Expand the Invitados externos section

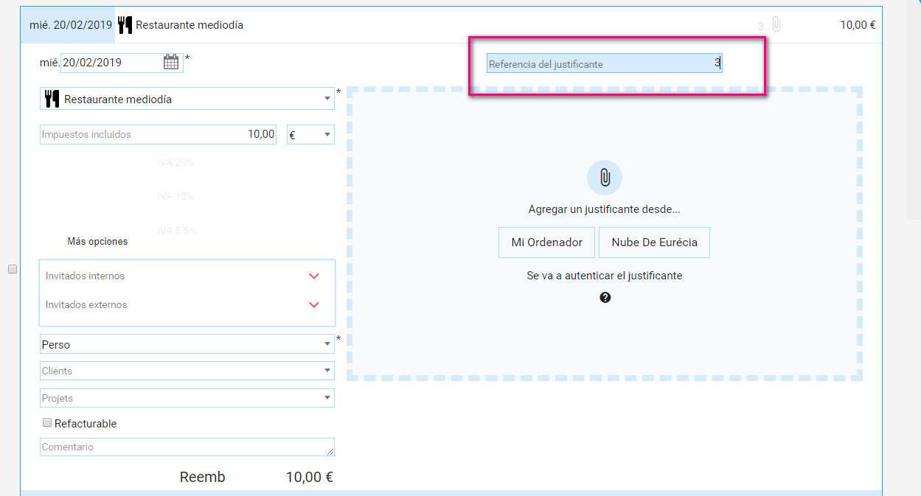pyautogui.click(x=313, y=305)
